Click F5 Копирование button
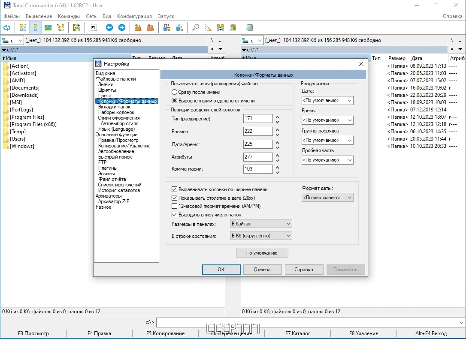466x339 pixels. tap(165, 333)
